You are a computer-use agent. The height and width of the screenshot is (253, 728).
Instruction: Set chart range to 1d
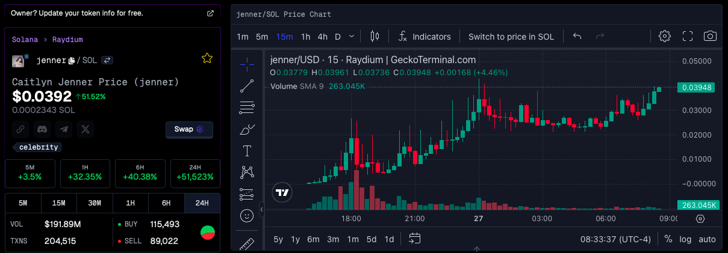tap(390, 239)
